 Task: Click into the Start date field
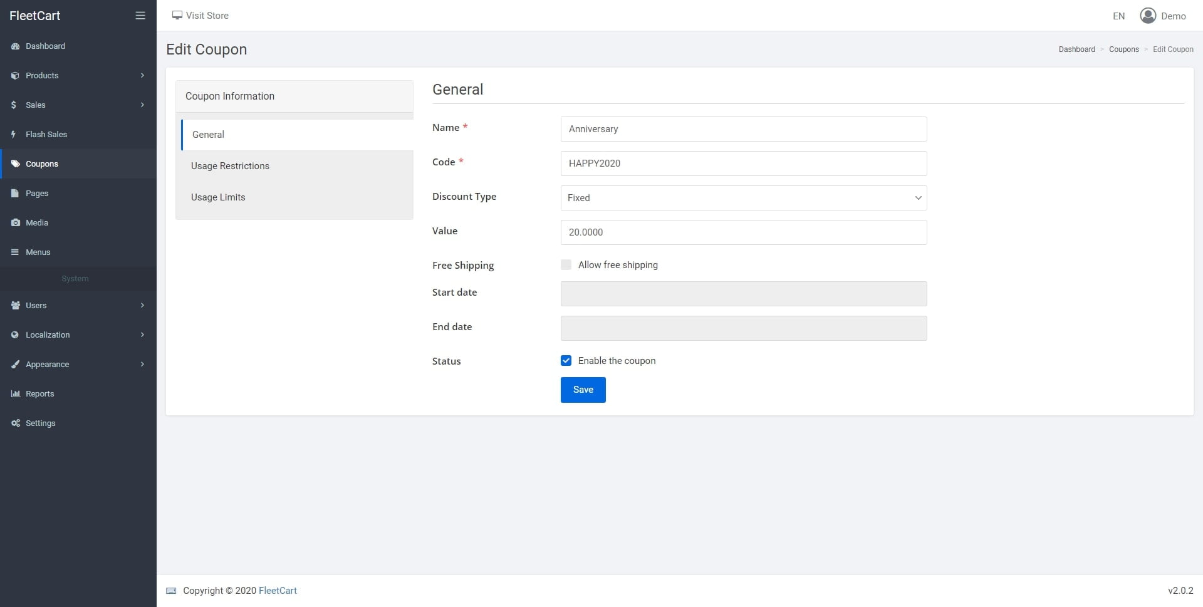tap(743, 294)
